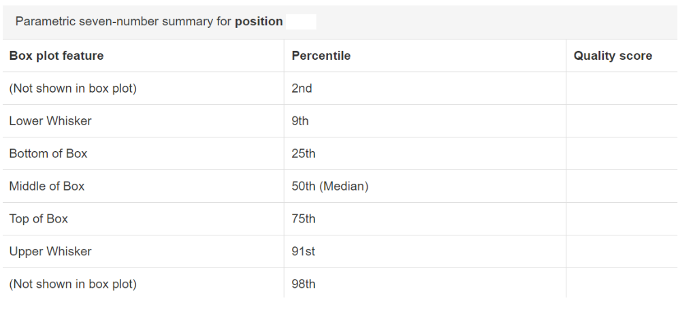
Task: Click the "25th" percentile cell
Action: (x=304, y=154)
